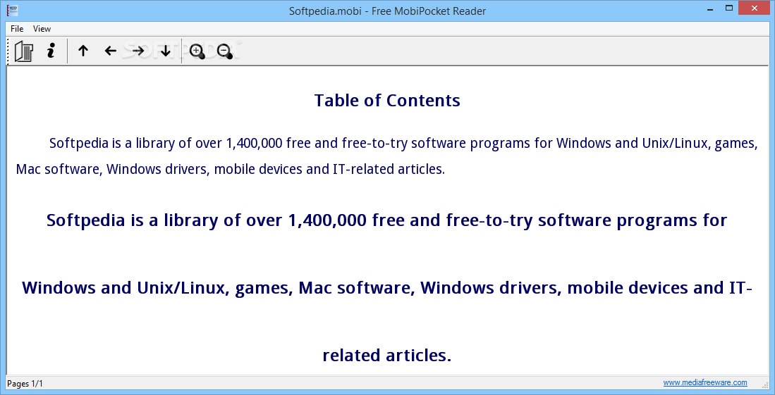Image resolution: width=775 pixels, height=395 pixels.
Task: Click the 'Table of Contents' heading
Action: point(387,100)
